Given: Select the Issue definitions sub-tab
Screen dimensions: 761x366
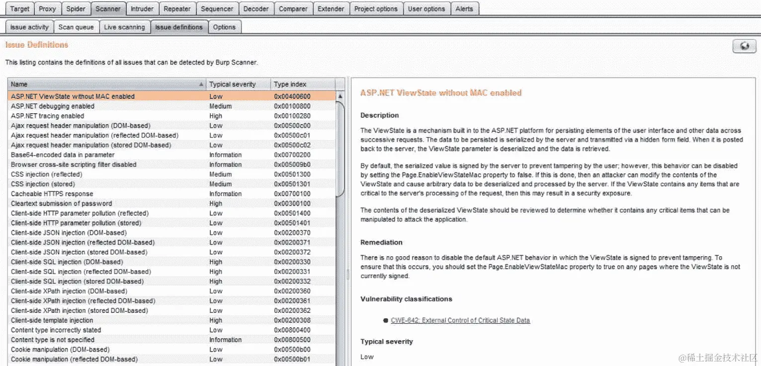Looking at the screenshot, I should point(179,27).
